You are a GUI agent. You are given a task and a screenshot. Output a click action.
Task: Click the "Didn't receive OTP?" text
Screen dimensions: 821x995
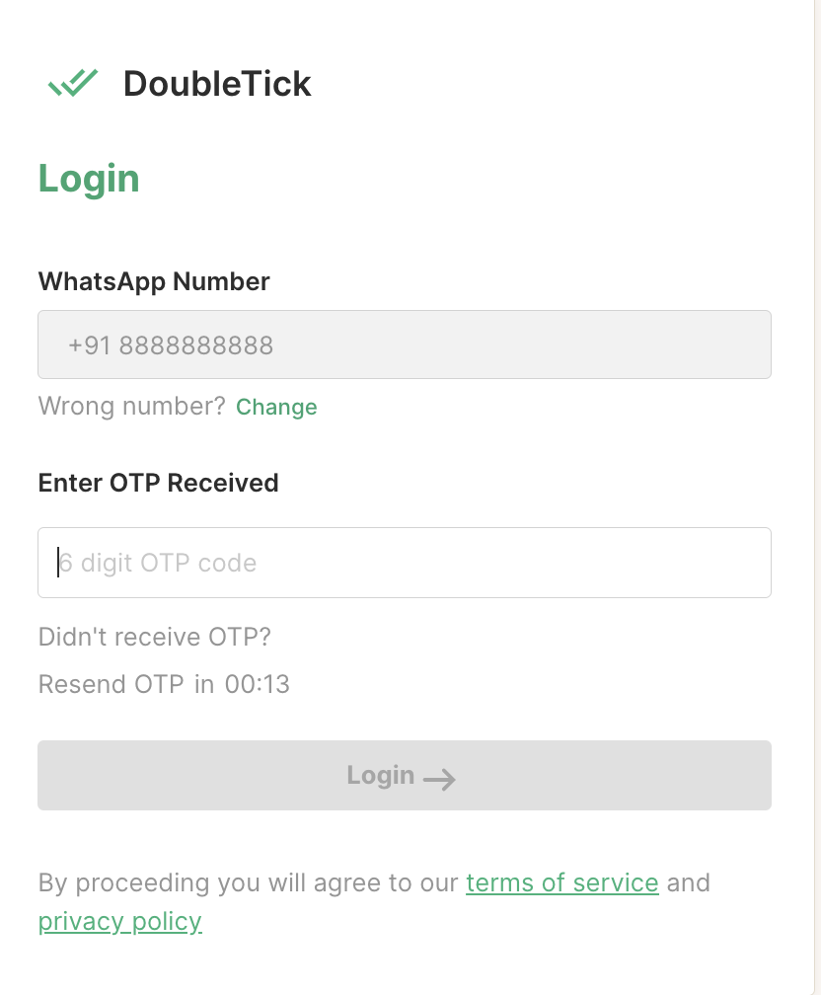tap(154, 637)
